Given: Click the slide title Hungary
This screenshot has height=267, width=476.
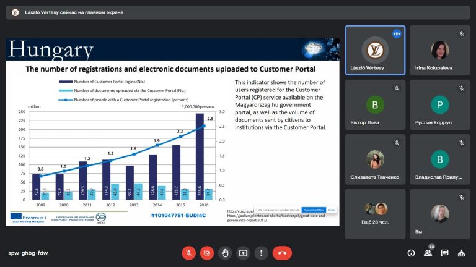Looking at the screenshot, I should (x=51, y=49).
